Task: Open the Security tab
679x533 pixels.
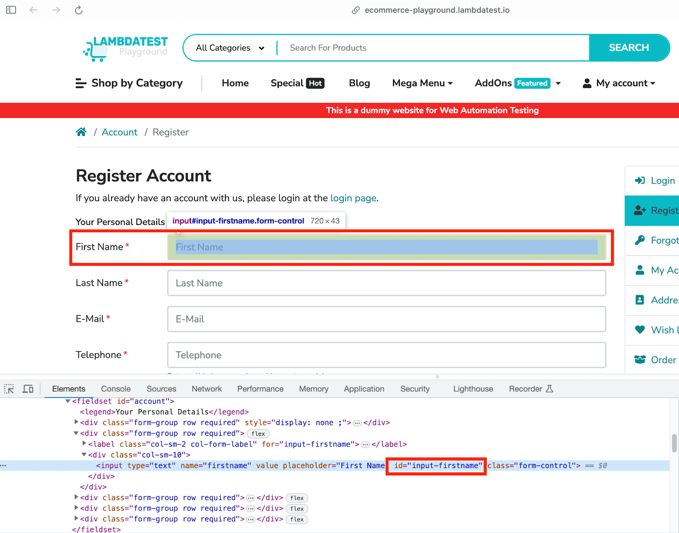Action: pos(415,389)
